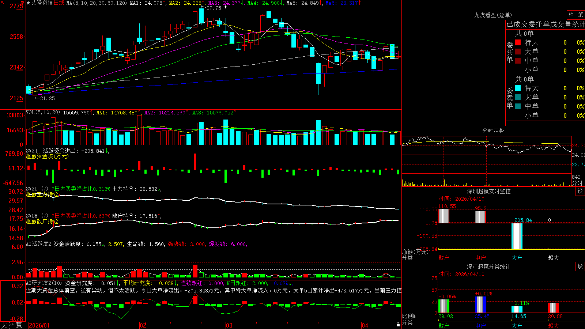Click teal 中单 sell-order swatch
The image size is (585, 329).
[x=518, y=106]
